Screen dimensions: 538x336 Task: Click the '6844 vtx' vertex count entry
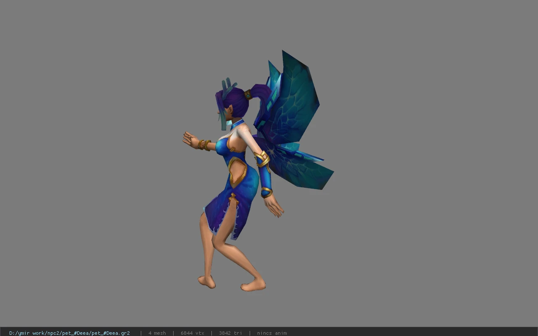[x=192, y=333]
